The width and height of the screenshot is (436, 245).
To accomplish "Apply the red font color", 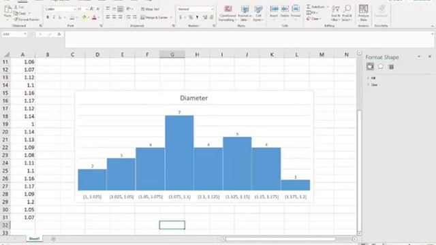I will [x=94, y=18].
